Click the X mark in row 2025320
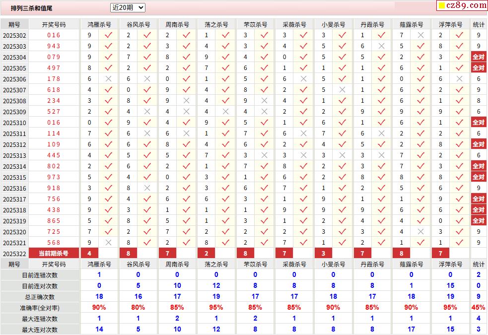488x335 pixels. (420, 231)
